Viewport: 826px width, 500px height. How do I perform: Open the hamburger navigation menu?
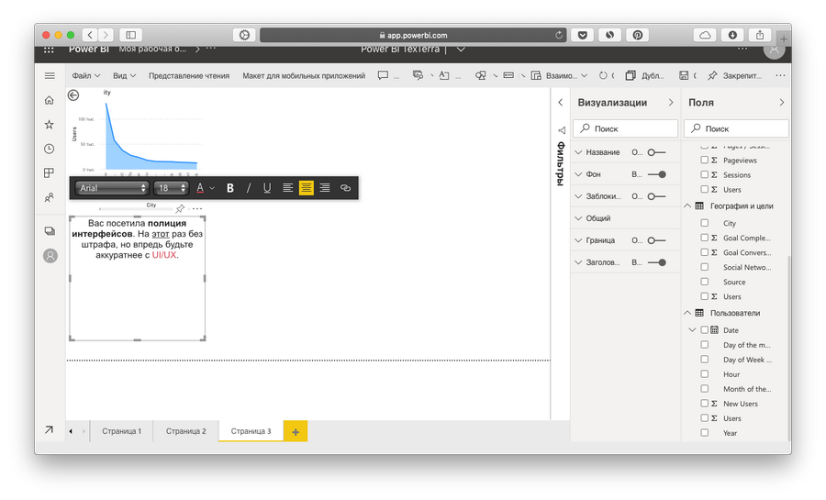50,76
